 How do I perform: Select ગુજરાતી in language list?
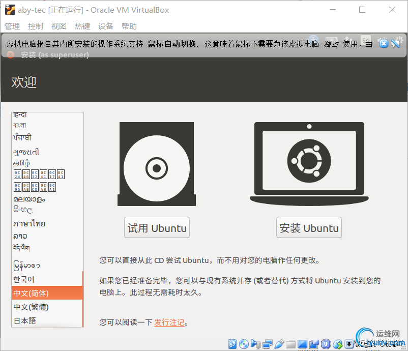click(x=47, y=152)
